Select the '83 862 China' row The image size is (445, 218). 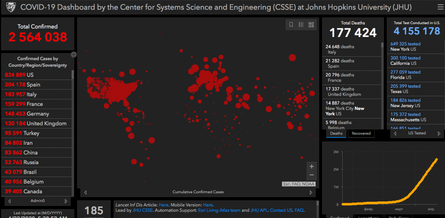click(x=36, y=152)
